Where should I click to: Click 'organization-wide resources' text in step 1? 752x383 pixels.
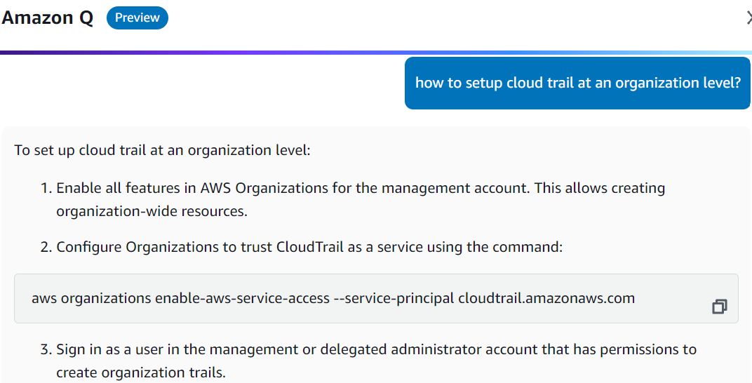[152, 211]
